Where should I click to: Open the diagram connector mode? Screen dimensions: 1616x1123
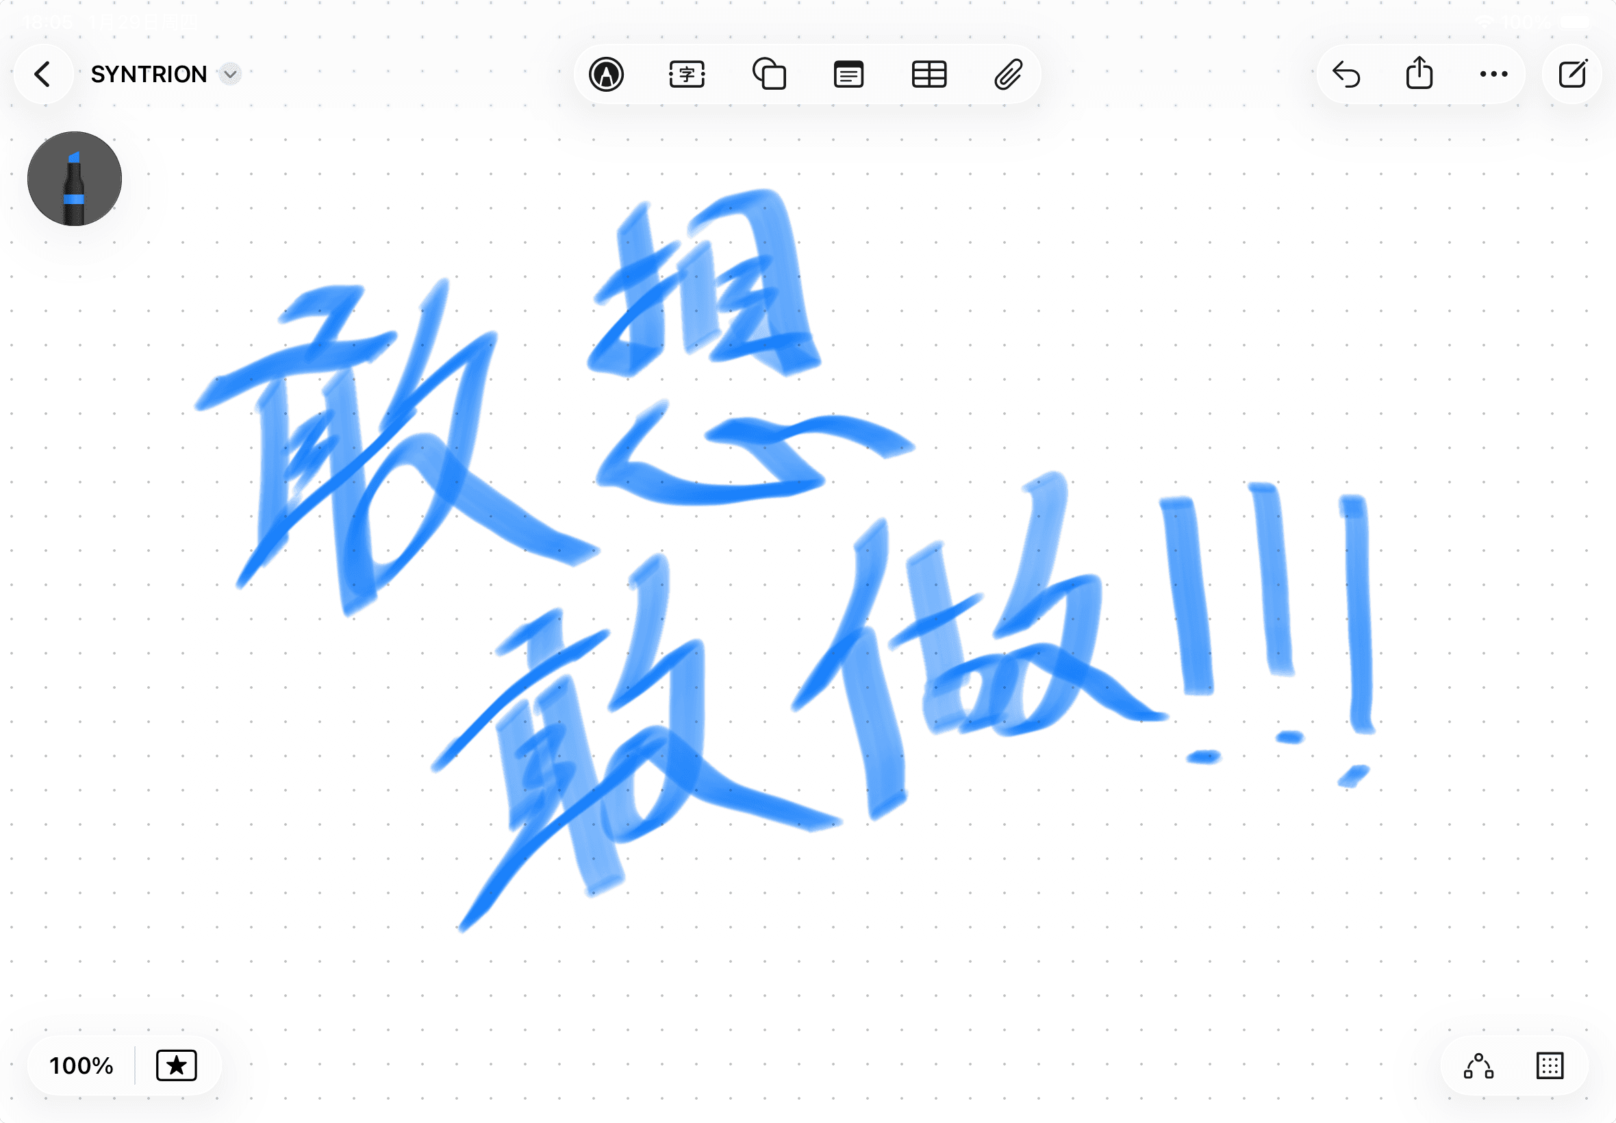1480,1065
